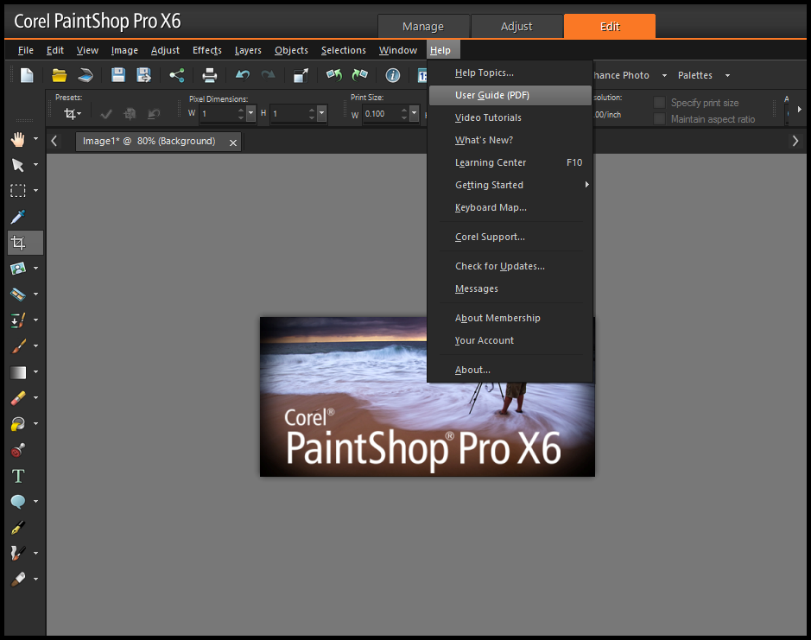The height and width of the screenshot is (640, 811).
Task: Switch to the Adjust workspace tab
Action: pos(516,27)
